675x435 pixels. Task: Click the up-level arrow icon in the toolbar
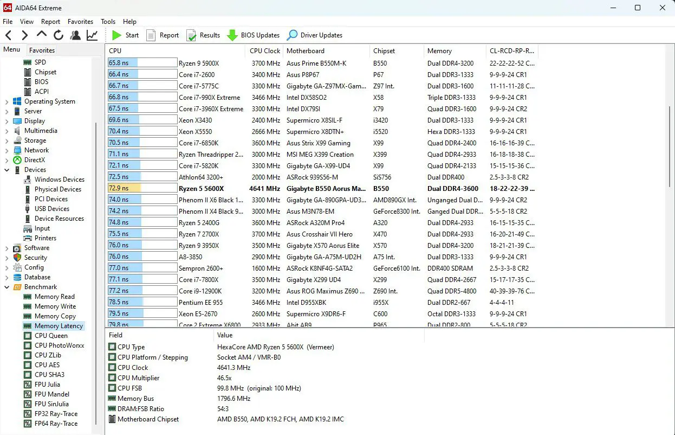(42, 35)
